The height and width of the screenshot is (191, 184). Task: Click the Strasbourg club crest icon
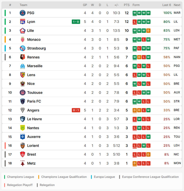(x=23, y=48)
